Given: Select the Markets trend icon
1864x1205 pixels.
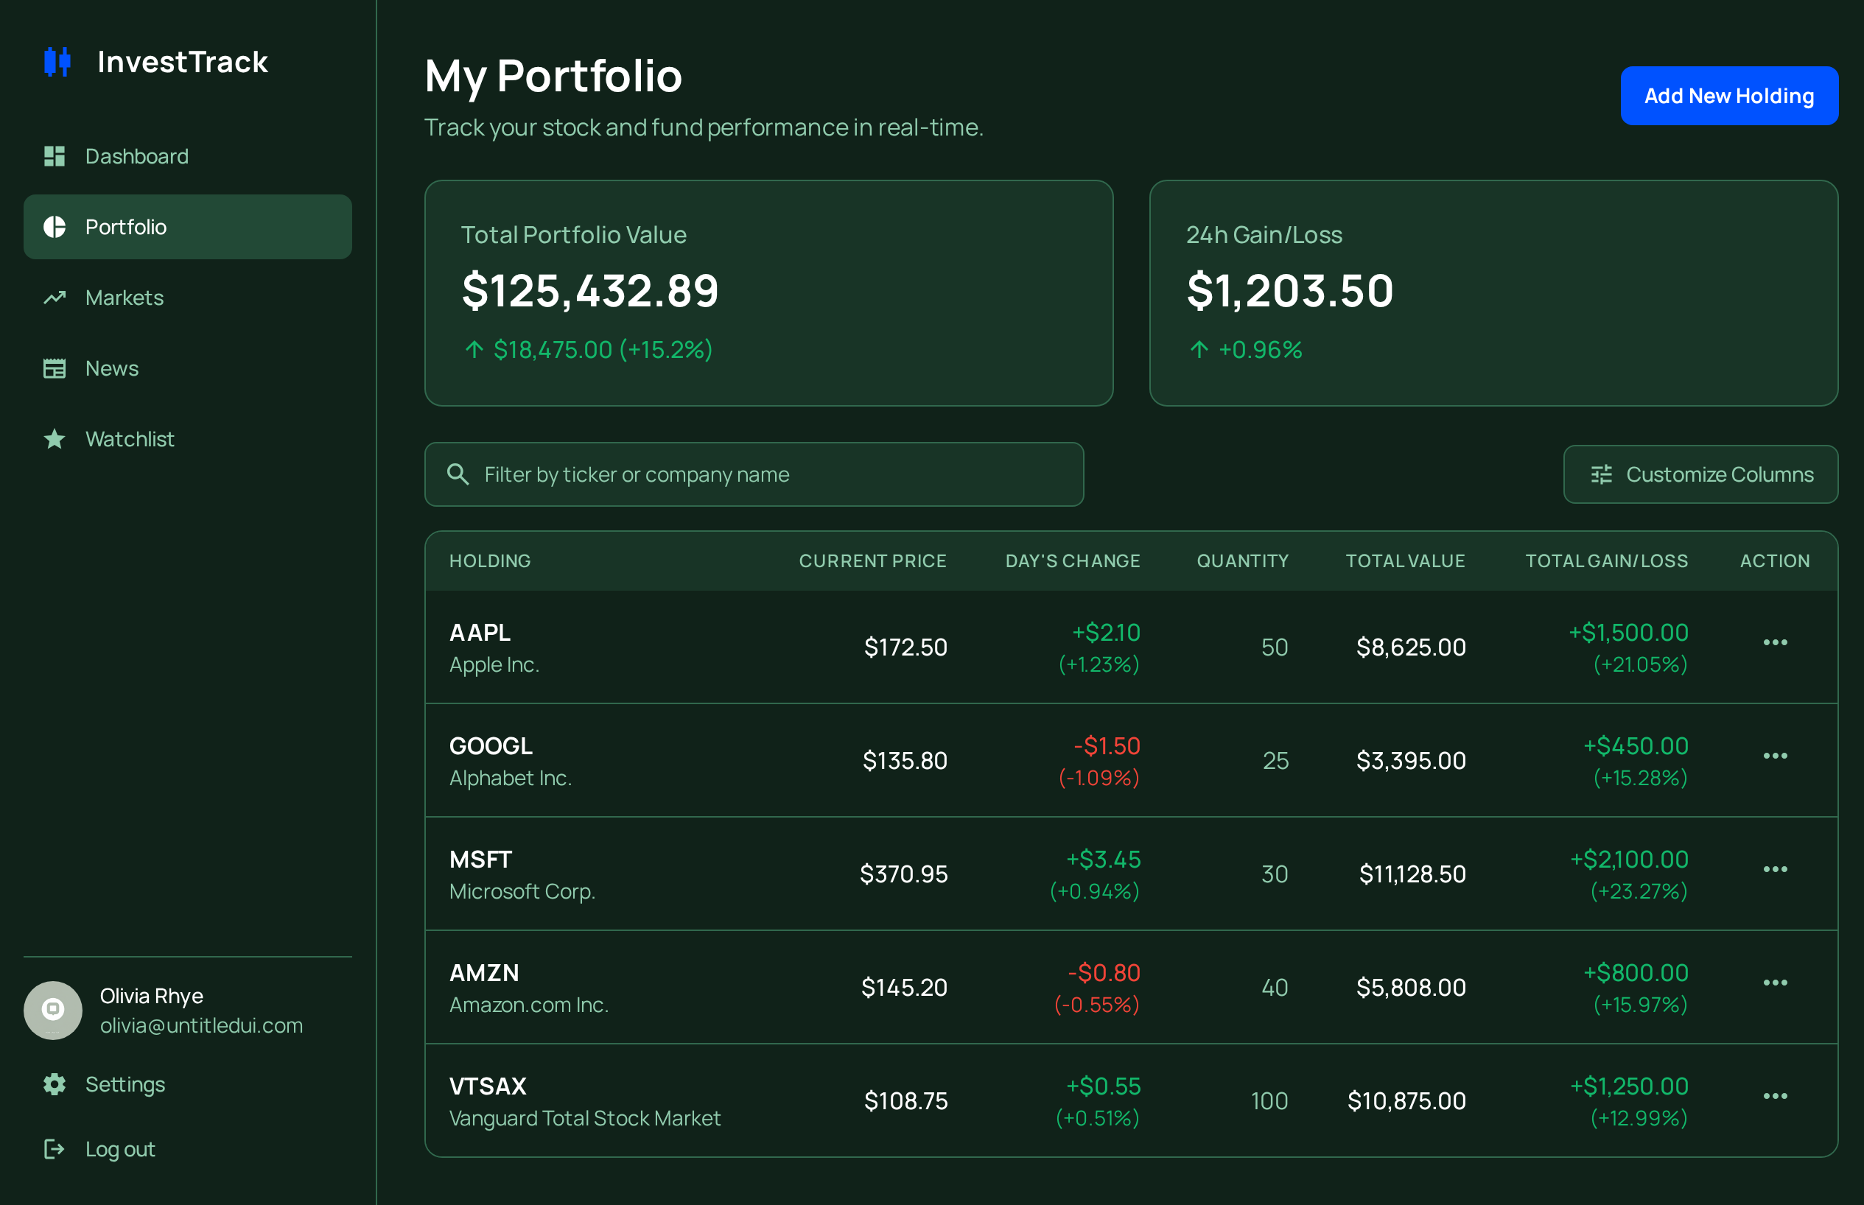Looking at the screenshot, I should (54, 298).
